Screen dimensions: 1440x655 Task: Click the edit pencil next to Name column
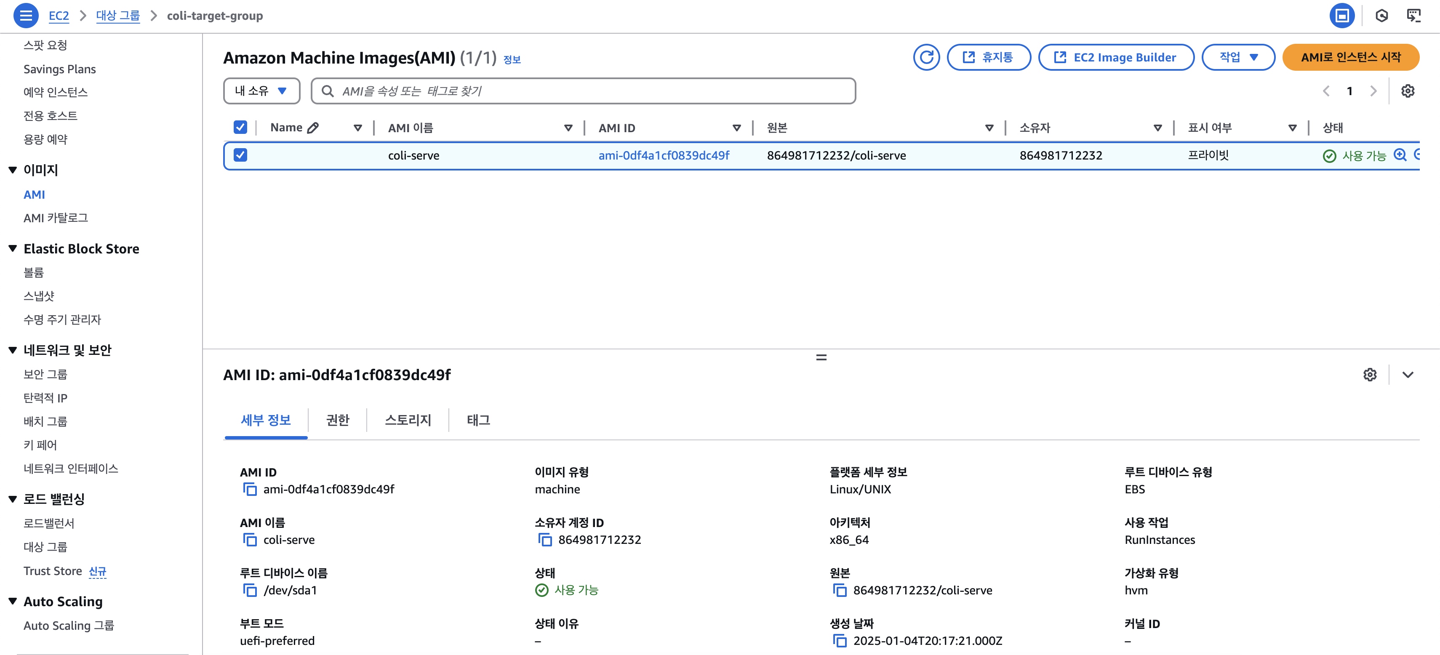[313, 128]
